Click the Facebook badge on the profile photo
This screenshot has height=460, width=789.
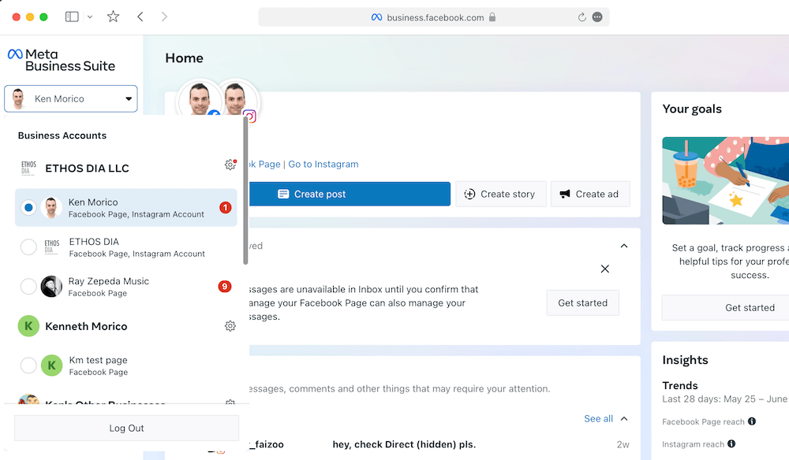click(215, 116)
